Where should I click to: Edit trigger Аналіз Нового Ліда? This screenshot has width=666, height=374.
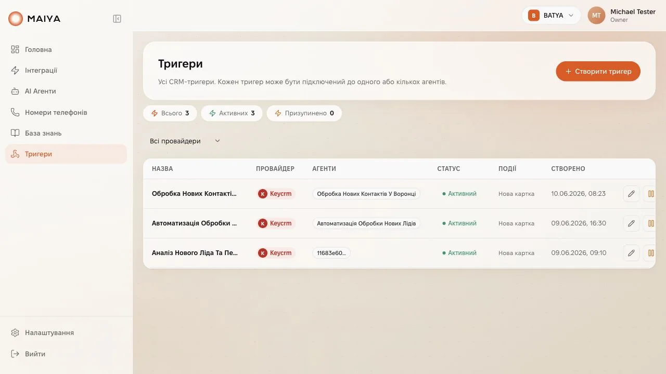(x=631, y=253)
